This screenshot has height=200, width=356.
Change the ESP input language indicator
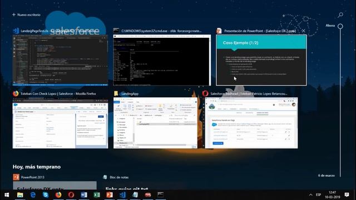[x=318, y=195]
